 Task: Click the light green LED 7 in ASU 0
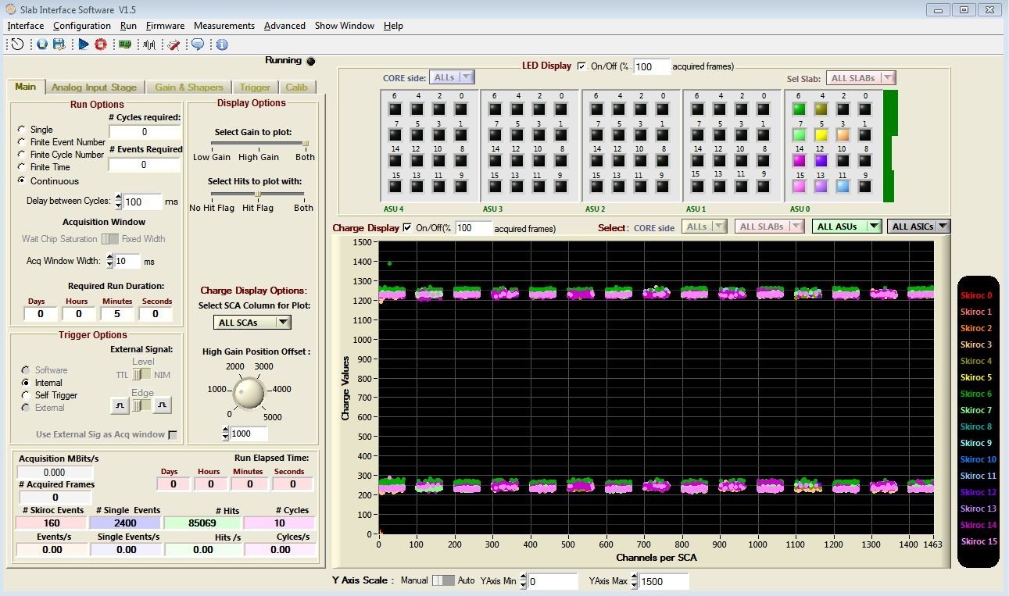[799, 134]
